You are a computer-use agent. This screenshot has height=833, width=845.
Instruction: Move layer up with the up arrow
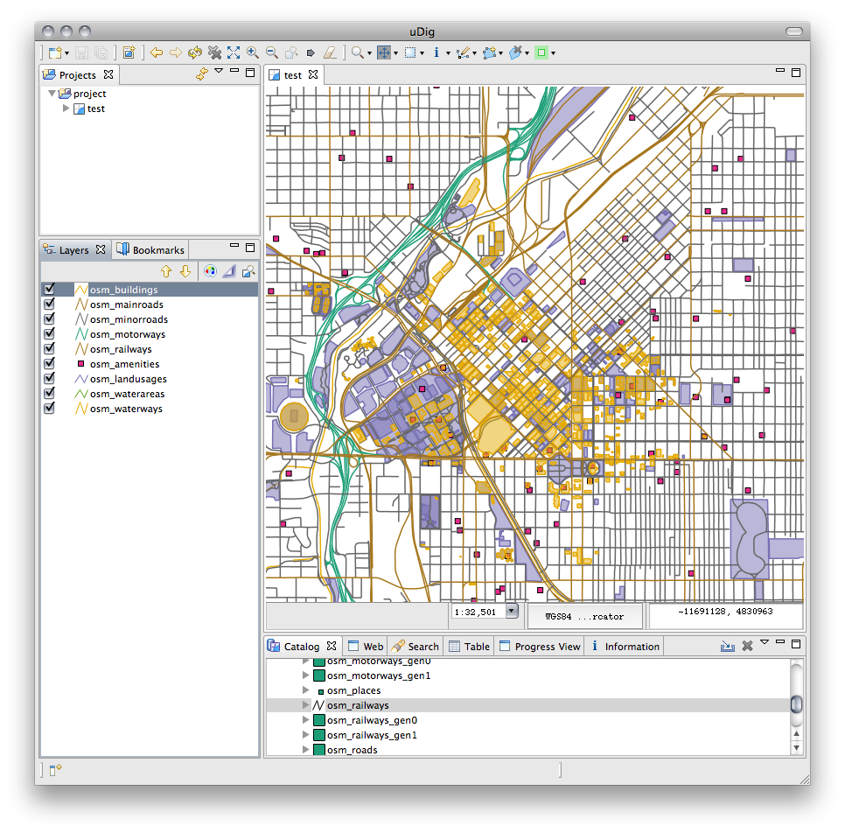(166, 271)
